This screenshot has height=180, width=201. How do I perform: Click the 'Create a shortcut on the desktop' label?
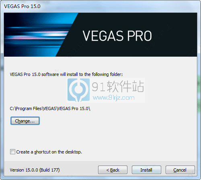pos(49,152)
